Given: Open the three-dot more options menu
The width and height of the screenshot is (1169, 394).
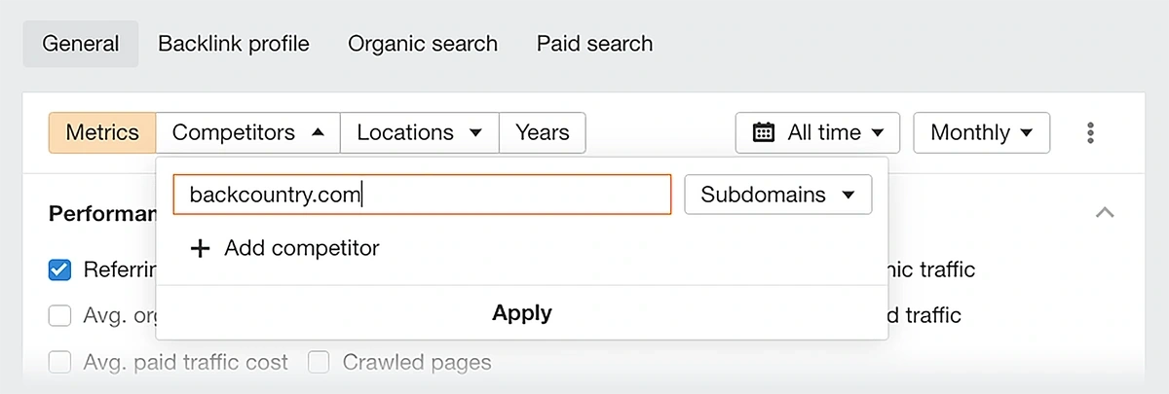Looking at the screenshot, I should pyautogui.click(x=1090, y=132).
